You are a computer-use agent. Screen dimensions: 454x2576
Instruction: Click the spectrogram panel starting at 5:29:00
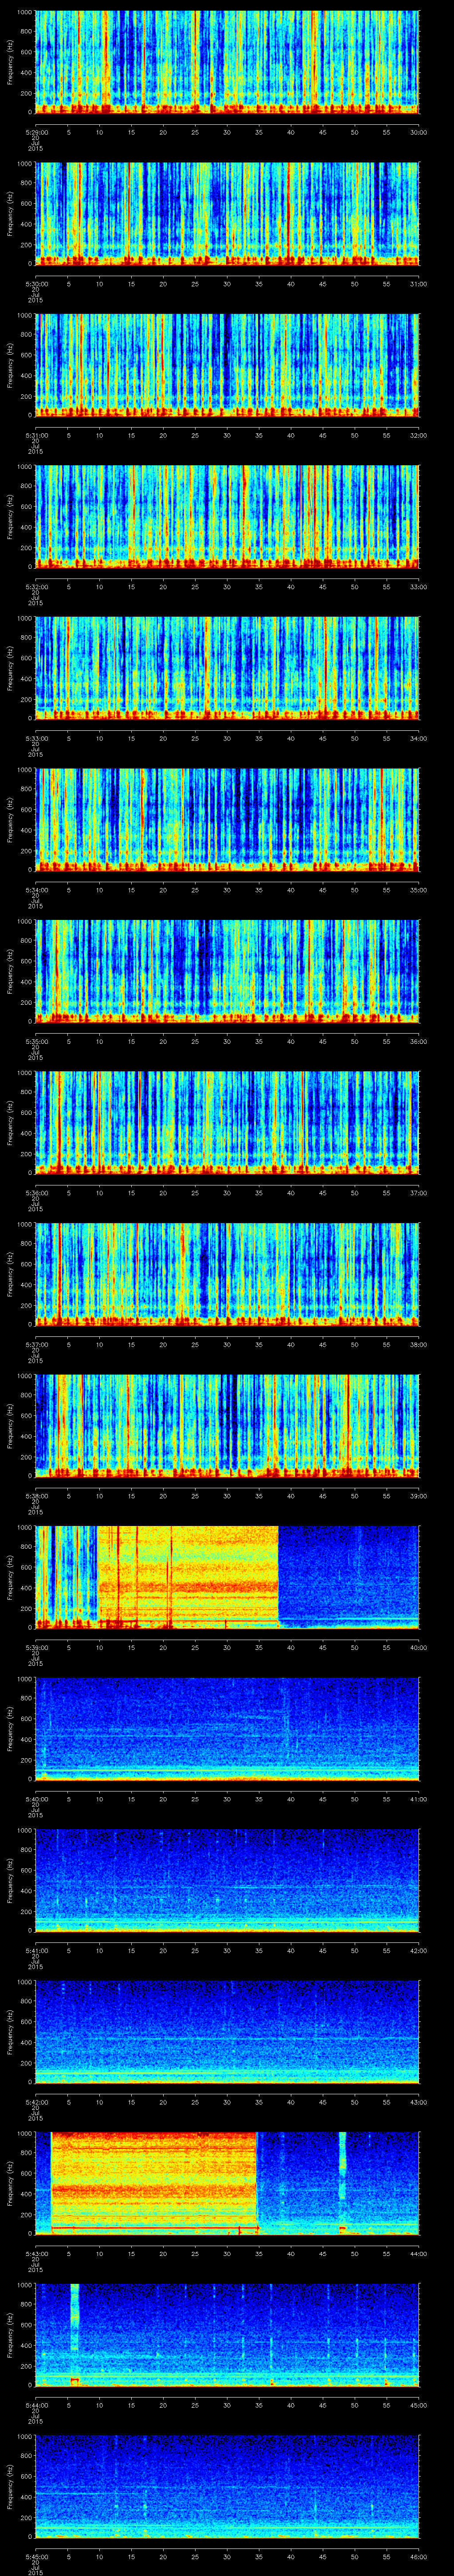coord(227,62)
